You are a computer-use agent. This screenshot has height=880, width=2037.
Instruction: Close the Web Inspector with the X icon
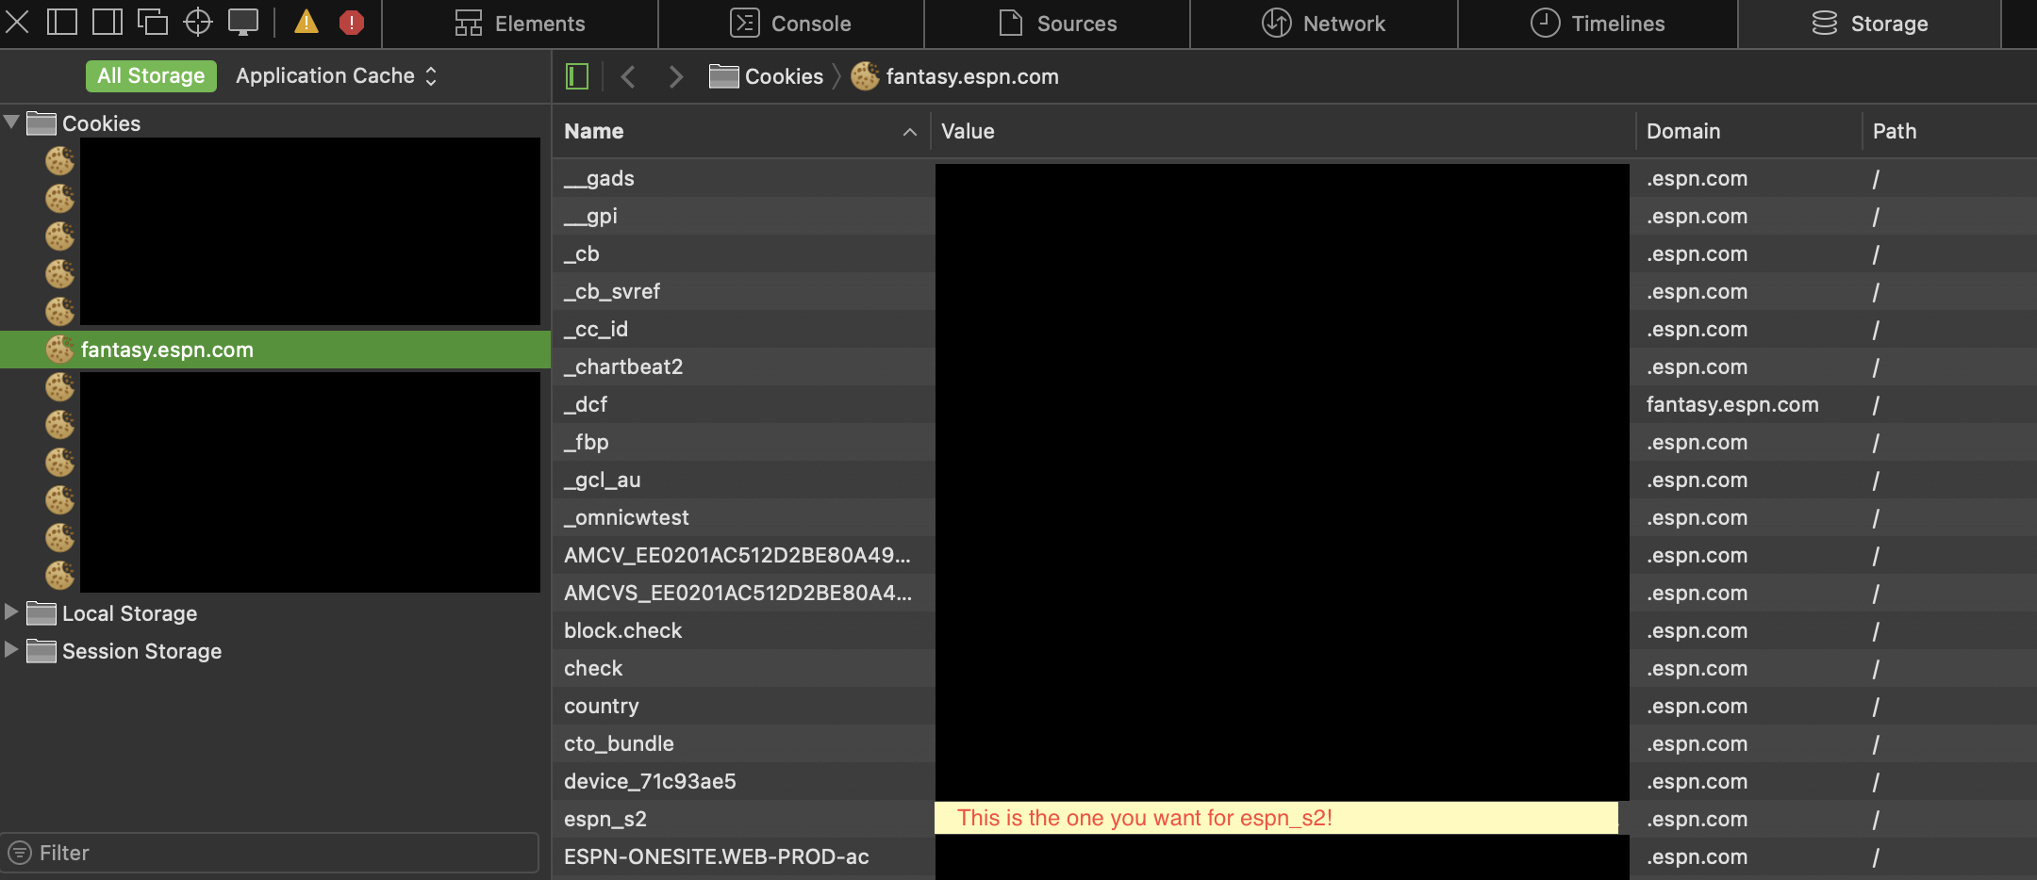[17, 22]
